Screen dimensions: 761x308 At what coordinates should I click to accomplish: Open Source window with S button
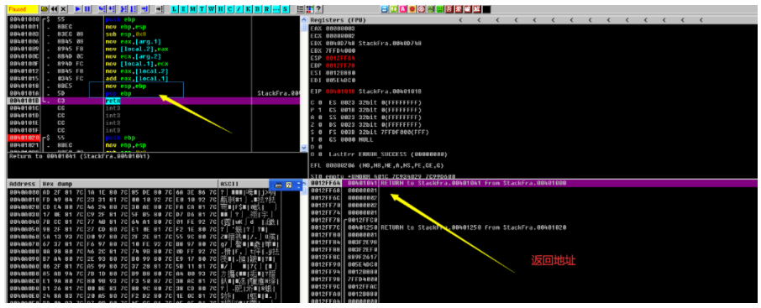tap(285, 8)
